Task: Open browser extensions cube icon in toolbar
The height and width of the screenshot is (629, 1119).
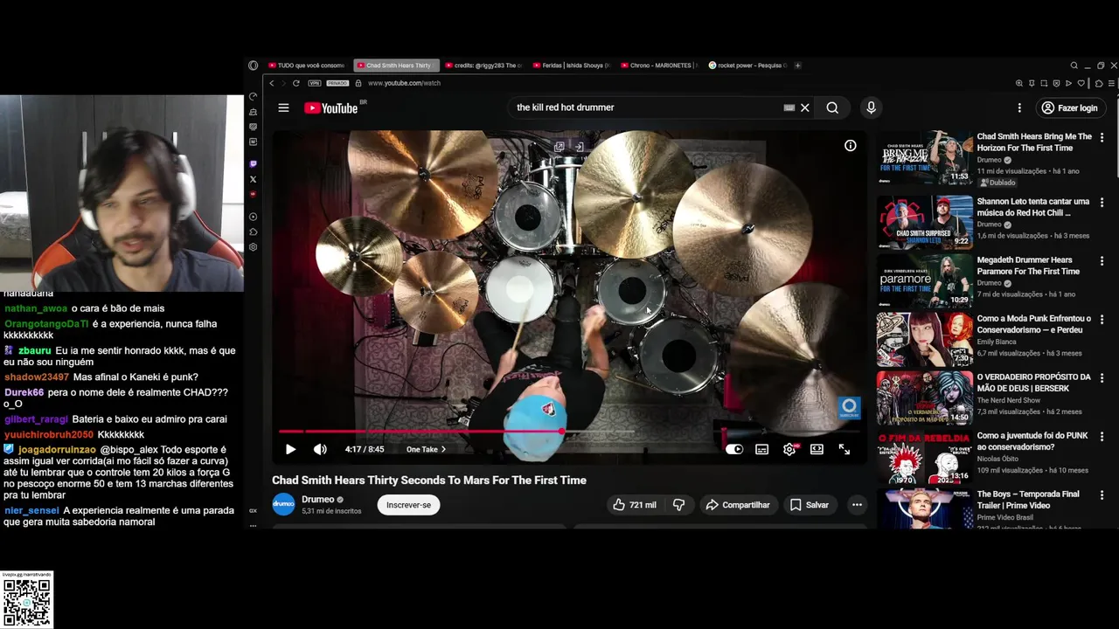Action: point(1099,83)
